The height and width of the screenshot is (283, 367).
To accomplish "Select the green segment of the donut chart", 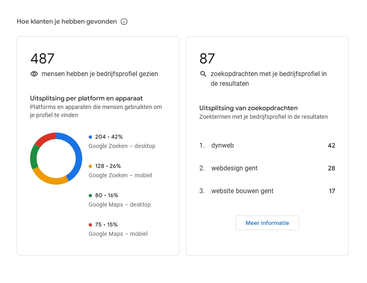I will (x=34, y=156).
